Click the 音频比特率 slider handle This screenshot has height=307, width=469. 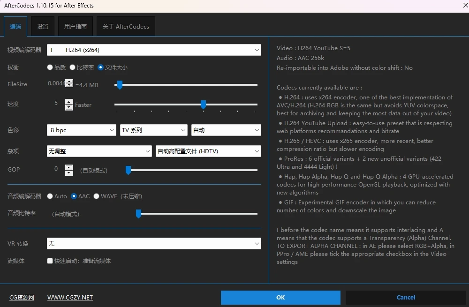click(x=138, y=214)
